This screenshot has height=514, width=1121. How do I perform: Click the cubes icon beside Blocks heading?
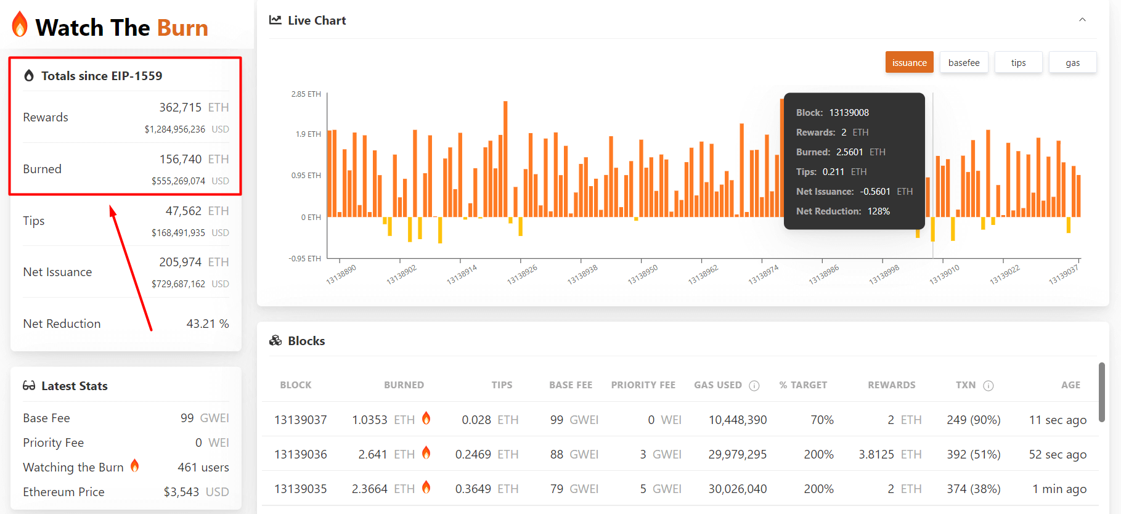pos(275,341)
